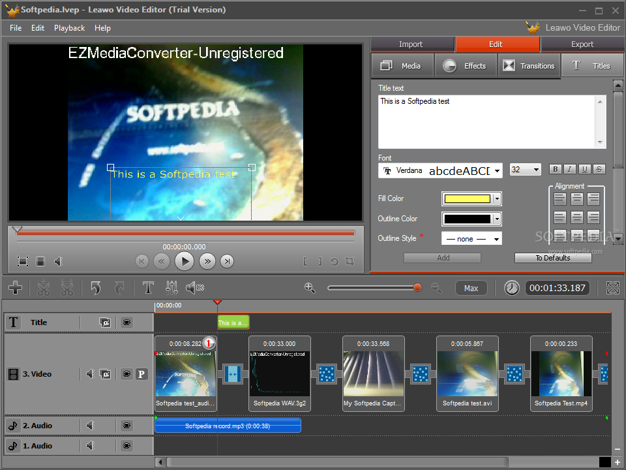The image size is (626, 470).
Task: Toggle fullscreen preview icon
Action: (x=23, y=261)
